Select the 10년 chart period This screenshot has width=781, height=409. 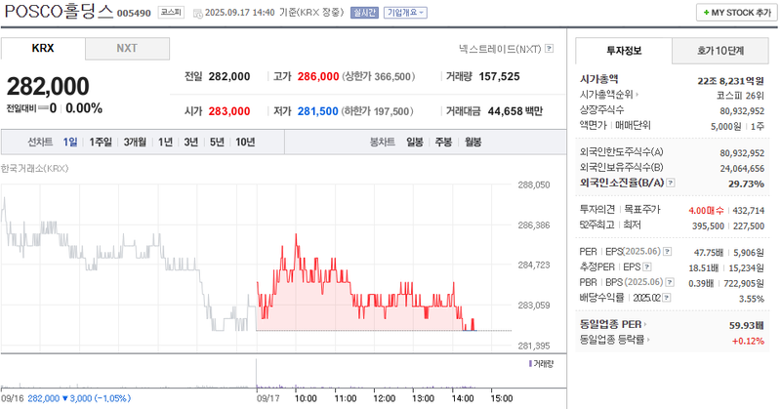click(245, 142)
